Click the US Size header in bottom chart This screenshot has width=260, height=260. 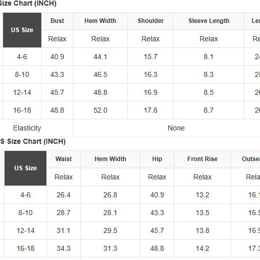pos(25,168)
